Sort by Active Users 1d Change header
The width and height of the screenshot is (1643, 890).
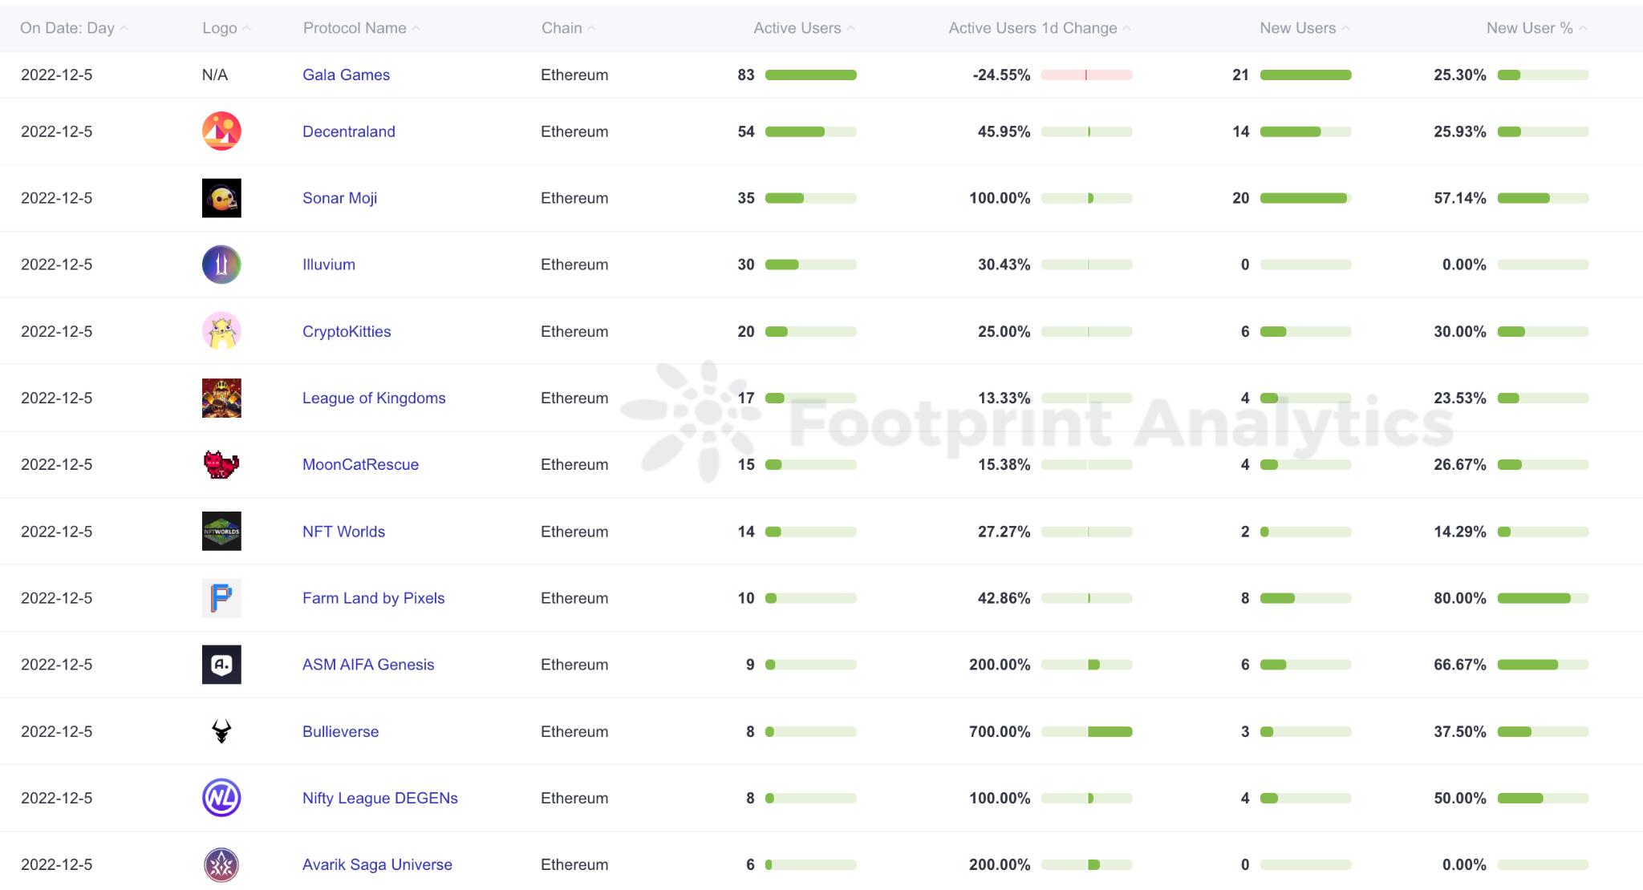pyautogui.click(x=1040, y=28)
